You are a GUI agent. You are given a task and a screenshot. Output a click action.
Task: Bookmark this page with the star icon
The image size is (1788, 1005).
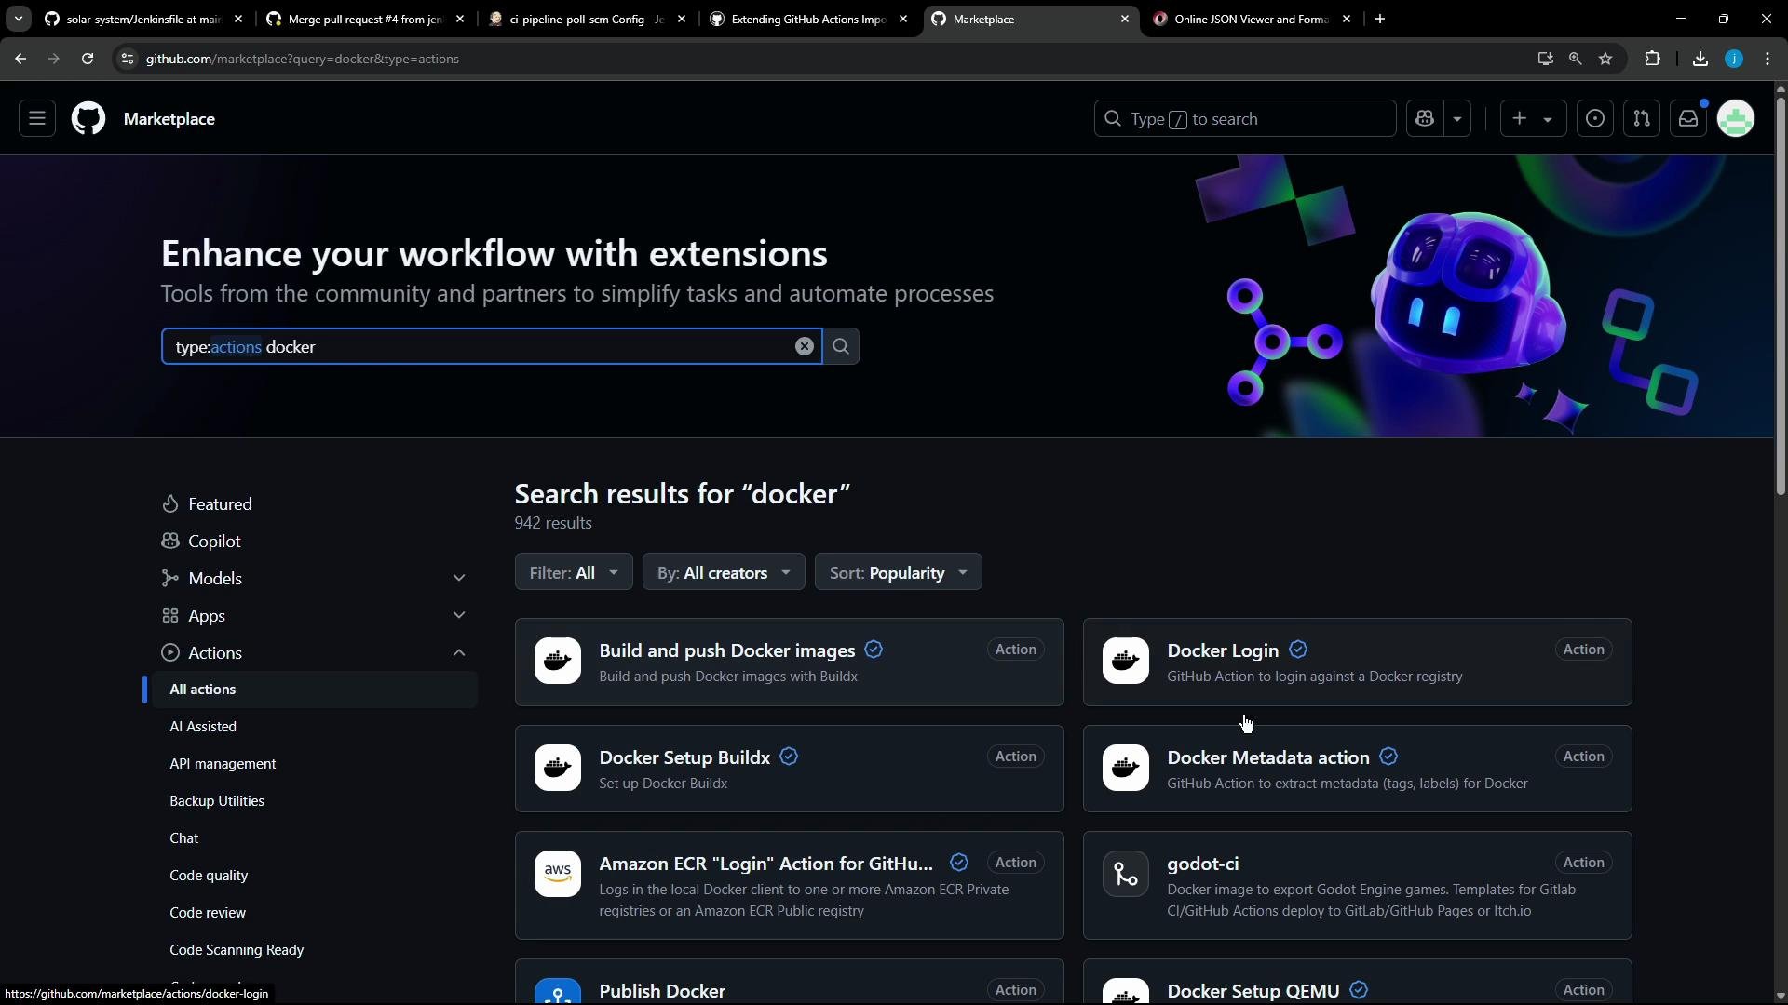point(1605,59)
